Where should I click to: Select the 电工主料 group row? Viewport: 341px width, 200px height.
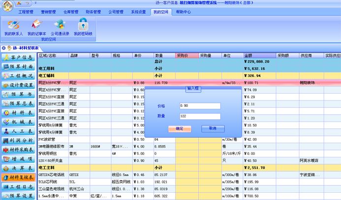(189, 168)
